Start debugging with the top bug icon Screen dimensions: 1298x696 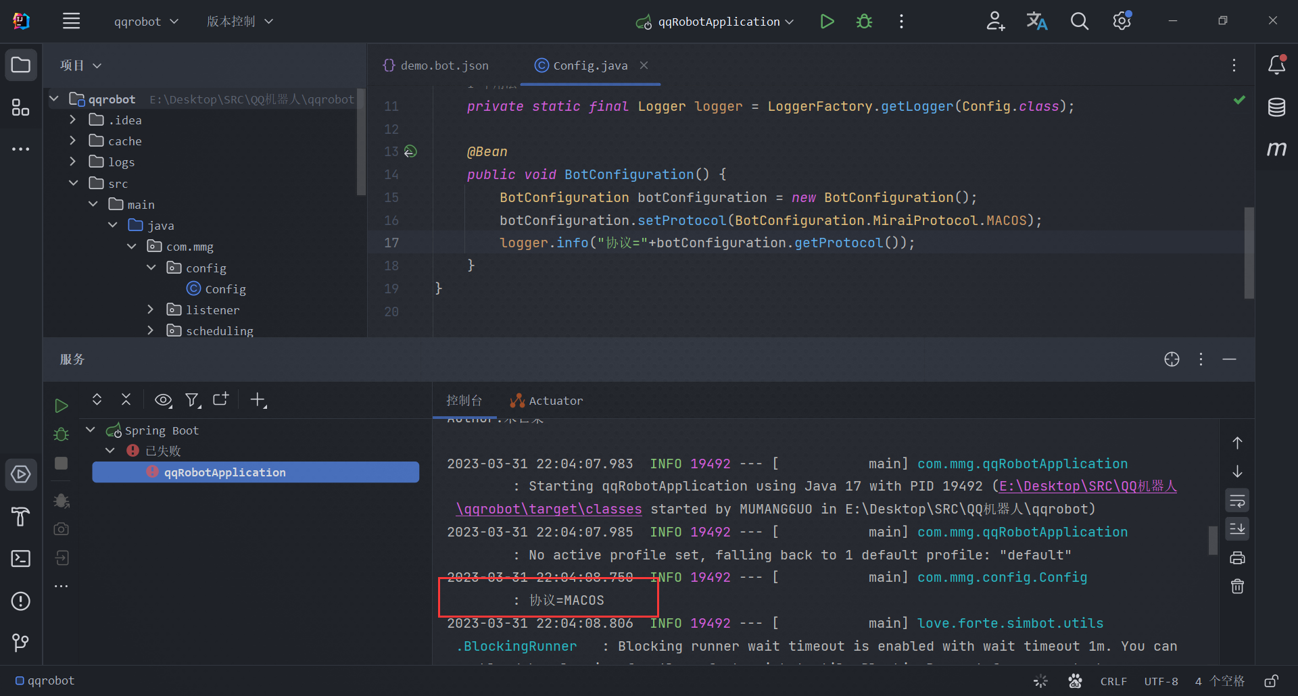(x=864, y=21)
